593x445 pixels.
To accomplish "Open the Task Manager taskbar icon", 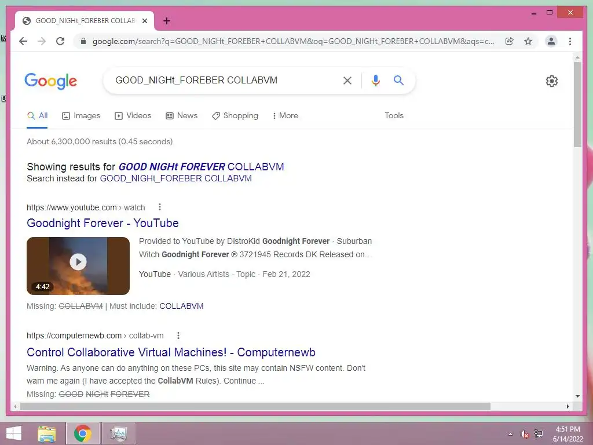I will pyautogui.click(x=118, y=433).
